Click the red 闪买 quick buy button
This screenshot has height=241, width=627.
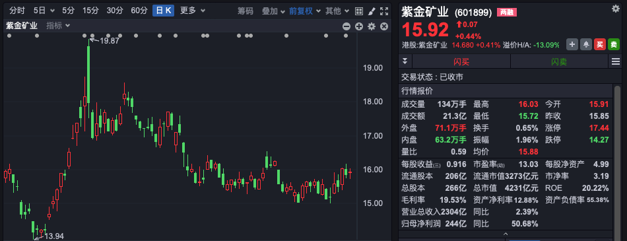click(461, 61)
